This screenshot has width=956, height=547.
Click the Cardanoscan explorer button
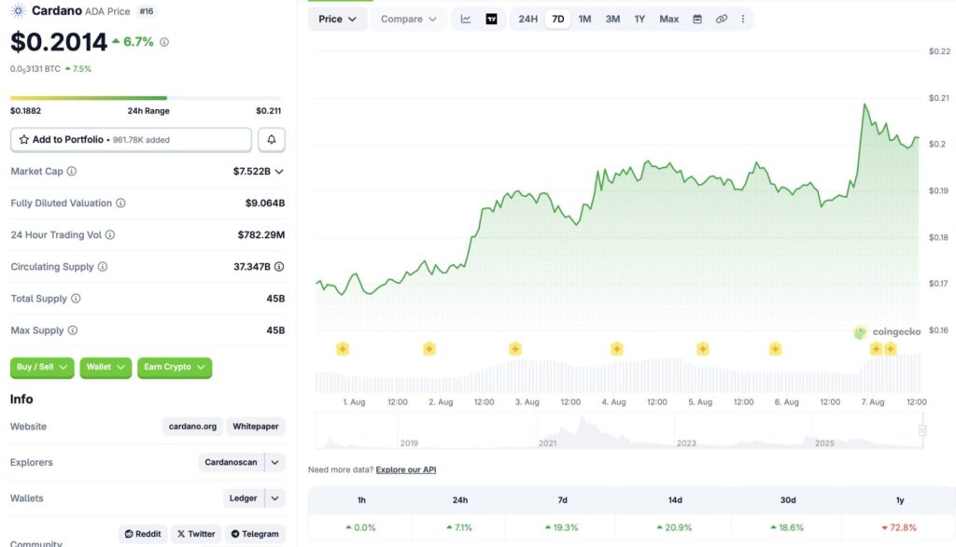pyautogui.click(x=232, y=462)
